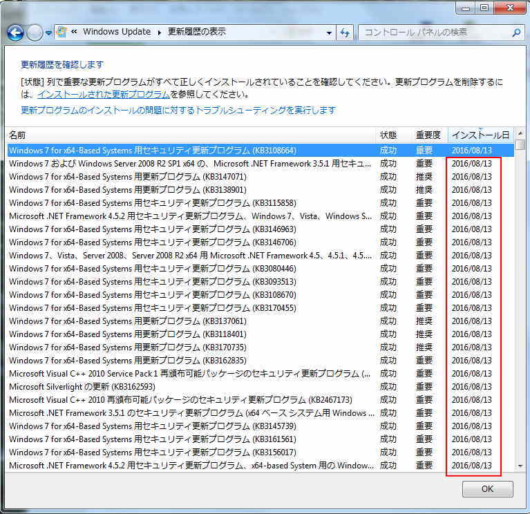530x514 pixels.
Task: Select the .NET Framework 3.5.1 Server 2008 R2 SP1 row
Action: [261, 164]
